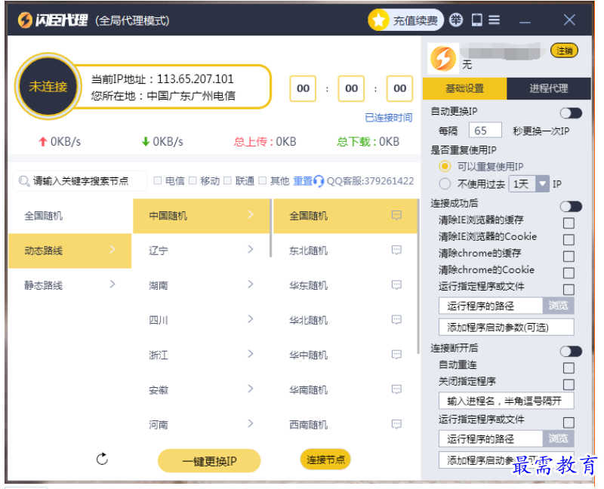This screenshot has width=604, height=489.
Task: Enable 清除IE浏览器的缓存 checkbox
Action: point(569,223)
